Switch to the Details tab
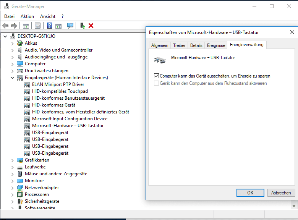Viewport: 298px width, 220px height. tap(196, 45)
